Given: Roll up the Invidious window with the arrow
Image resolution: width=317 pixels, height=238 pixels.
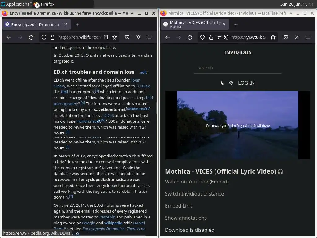Looking at the screenshot, I should pos(291,13).
